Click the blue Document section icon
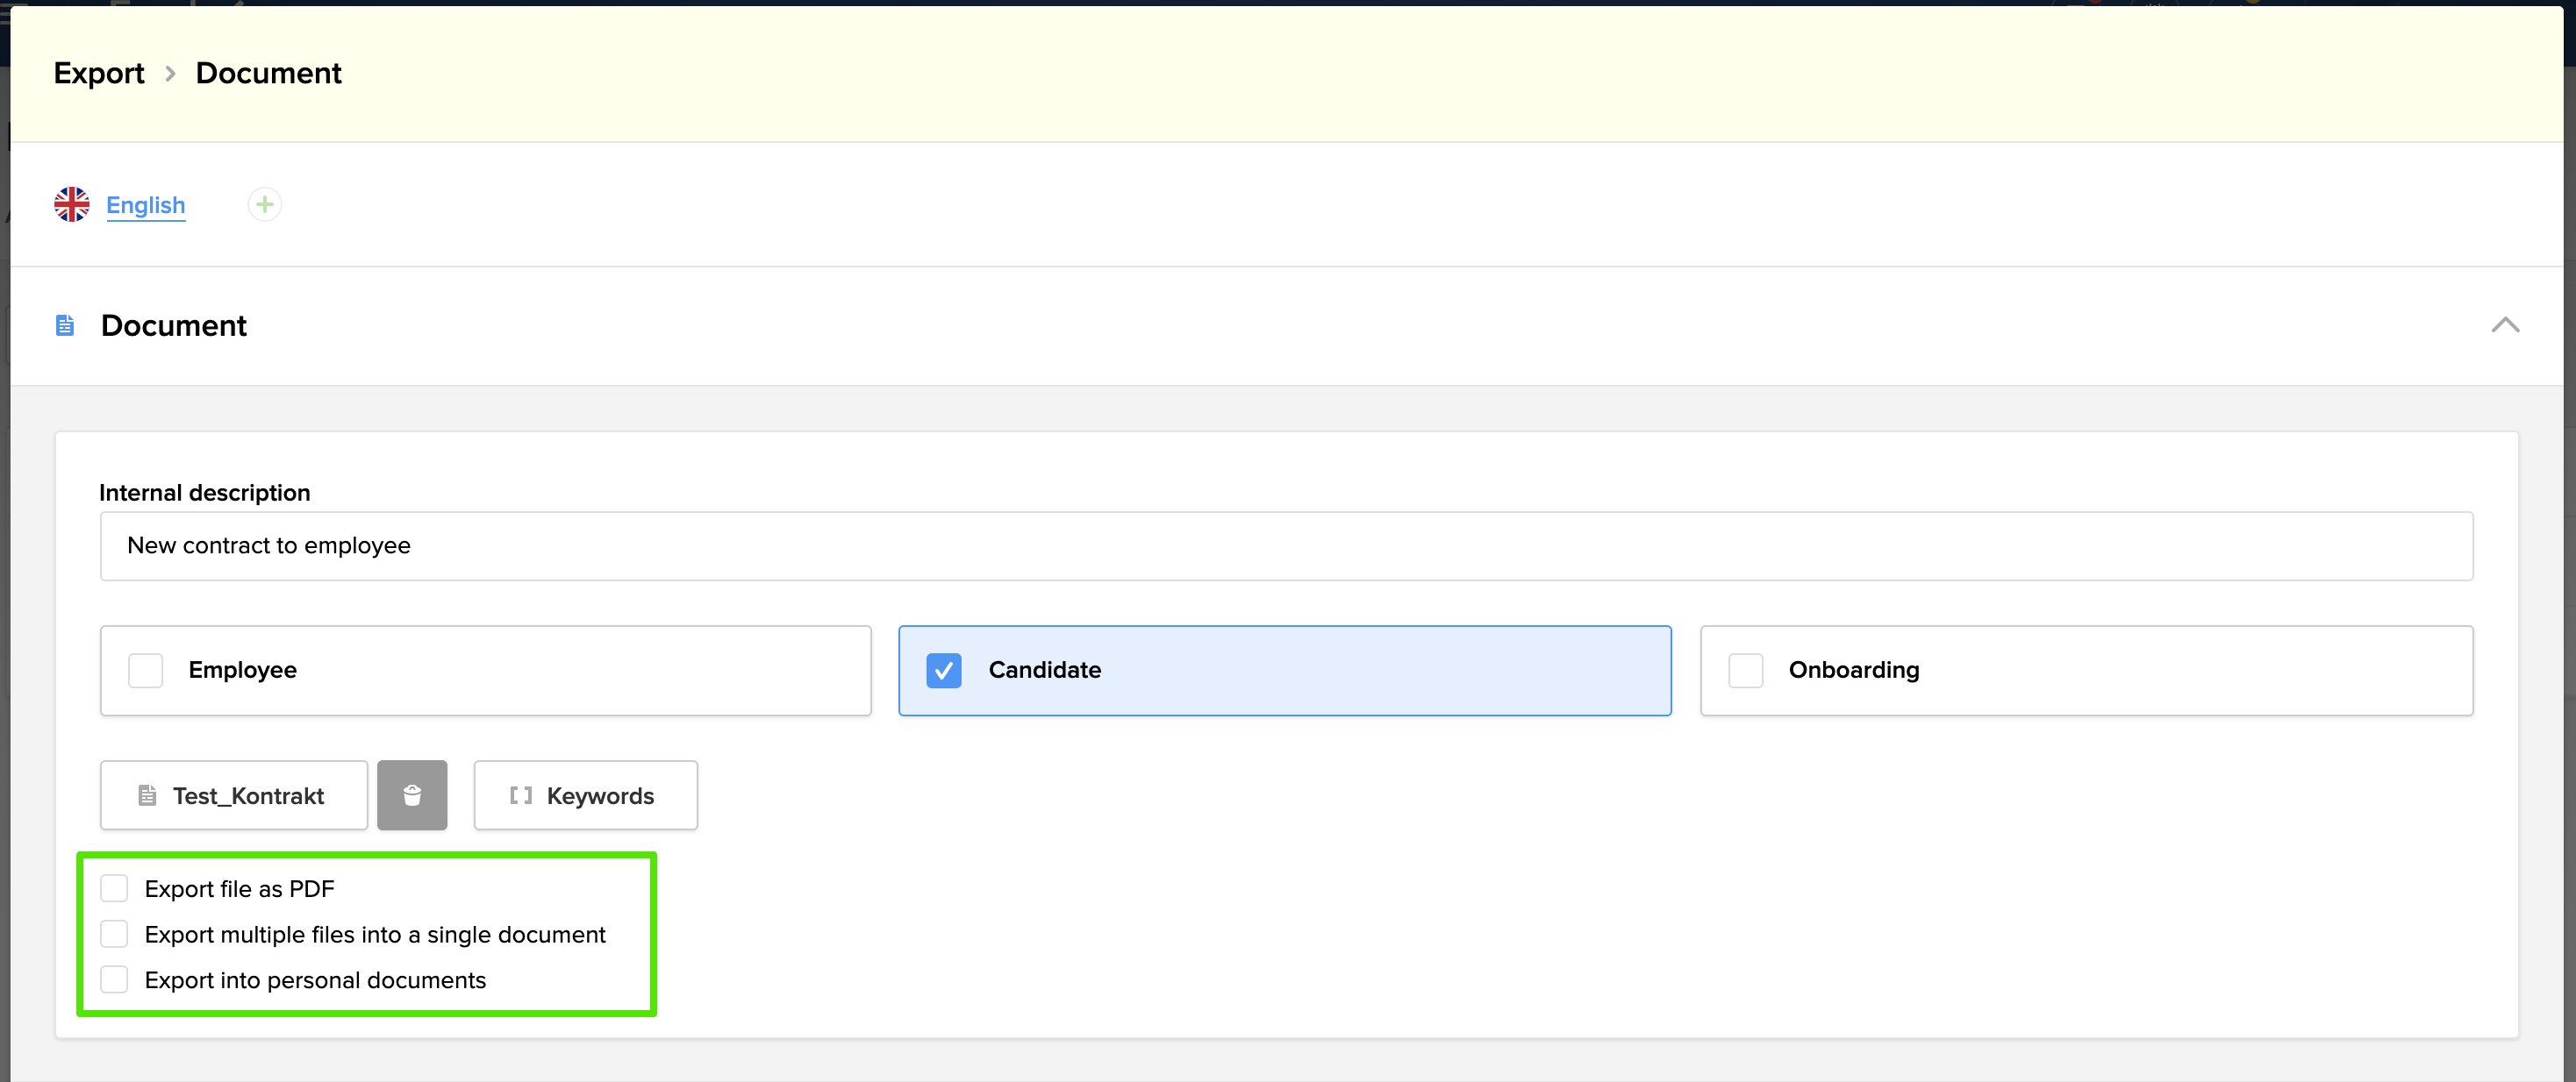The height and width of the screenshot is (1082, 2576). pyautogui.click(x=65, y=325)
